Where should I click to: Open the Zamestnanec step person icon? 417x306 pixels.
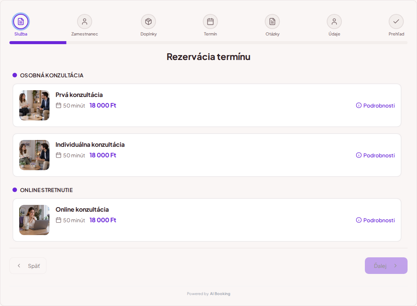pos(85,22)
